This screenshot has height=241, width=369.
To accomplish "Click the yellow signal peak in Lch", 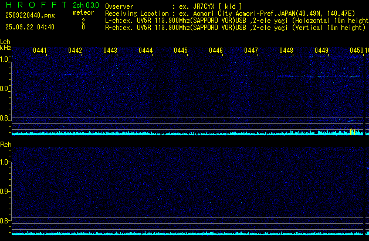I will 351,131.
